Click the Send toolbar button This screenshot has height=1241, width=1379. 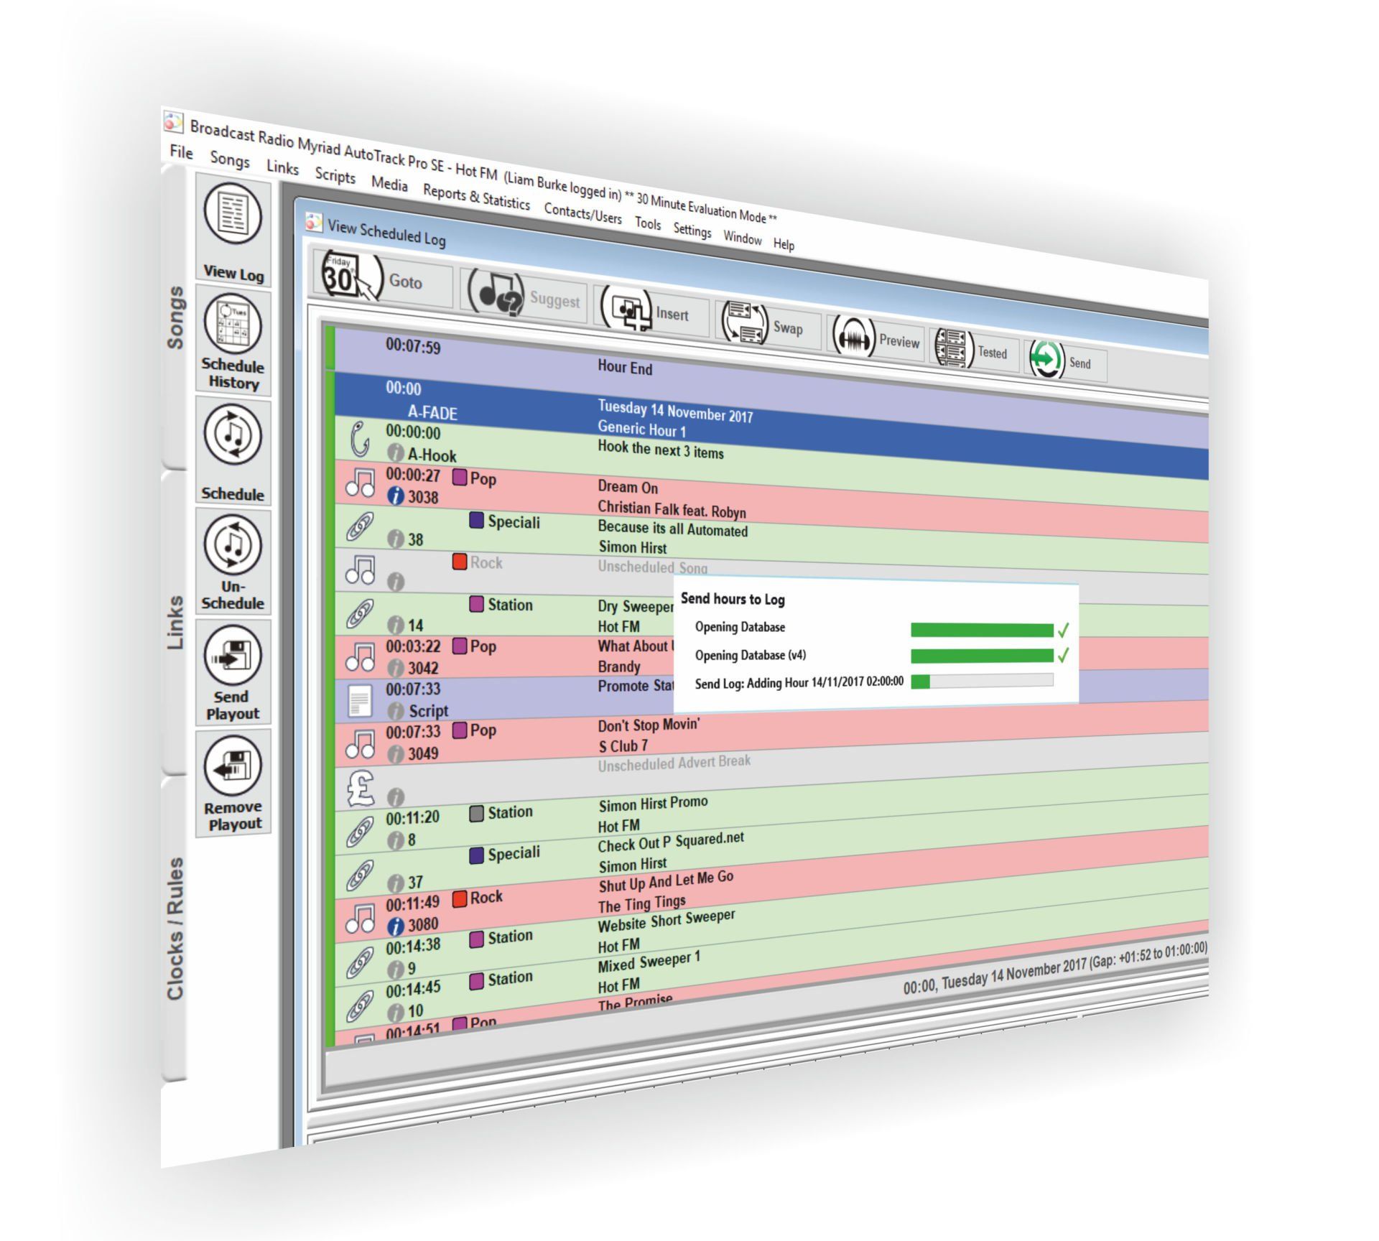(1065, 361)
